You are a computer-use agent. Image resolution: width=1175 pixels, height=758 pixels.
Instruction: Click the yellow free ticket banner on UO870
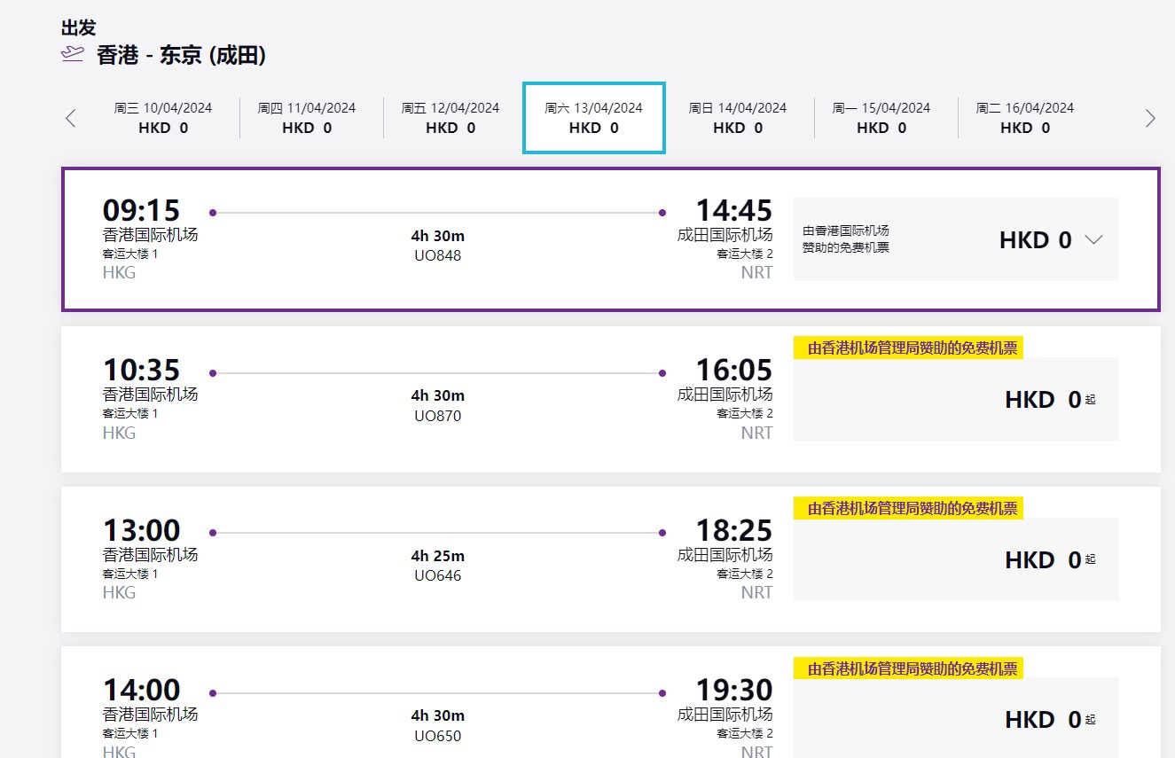[x=908, y=348]
